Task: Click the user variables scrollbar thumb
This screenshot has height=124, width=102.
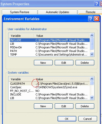Action: [x=92, y=43]
